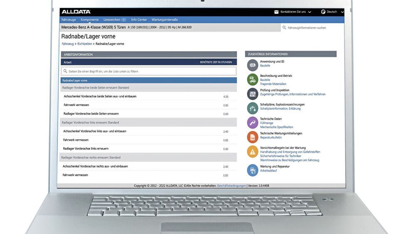
Task: Open the Prüfung und Inspektion icon
Action: [253, 94]
